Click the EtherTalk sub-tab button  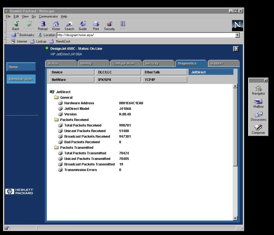point(165,72)
